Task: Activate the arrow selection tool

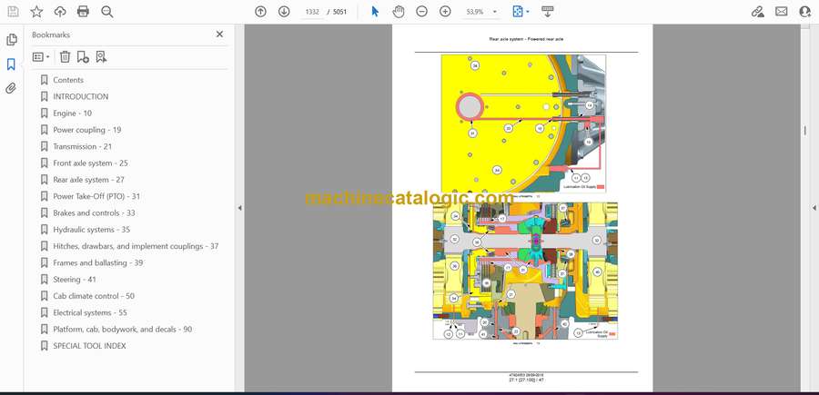Action: tap(375, 12)
